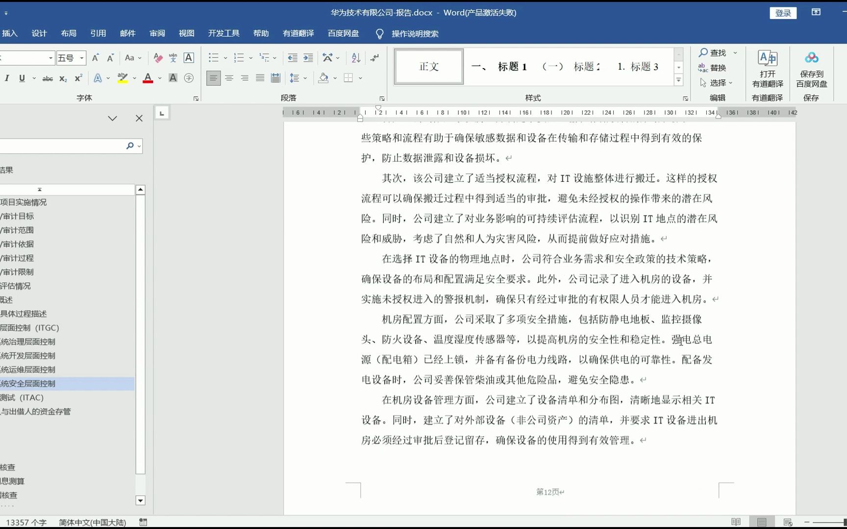Toggle underline formatting
The image size is (847, 529).
pyautogui.click(x=22, y=78)
